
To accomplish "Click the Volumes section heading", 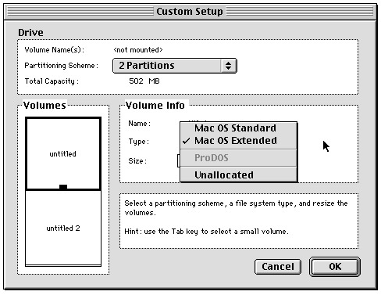I will [45, 105].
